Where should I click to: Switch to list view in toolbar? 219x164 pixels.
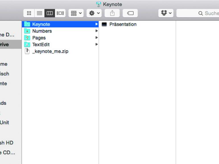coord(40,13)
